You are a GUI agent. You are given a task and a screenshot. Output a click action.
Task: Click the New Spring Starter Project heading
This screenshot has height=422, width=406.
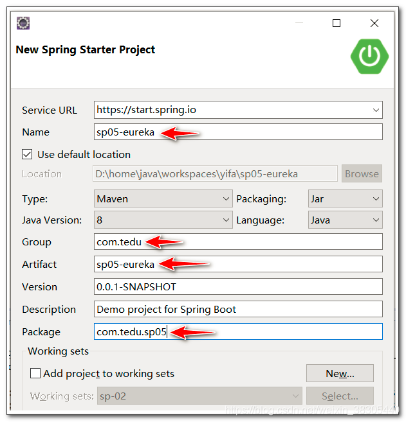pyautogui.click(x=85, y=50)
